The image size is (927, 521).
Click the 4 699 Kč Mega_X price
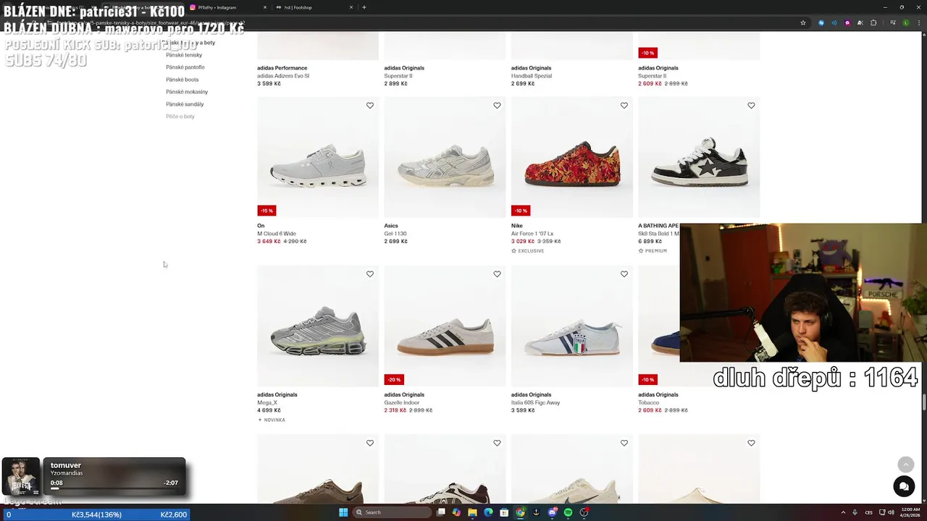coord(269,410)
